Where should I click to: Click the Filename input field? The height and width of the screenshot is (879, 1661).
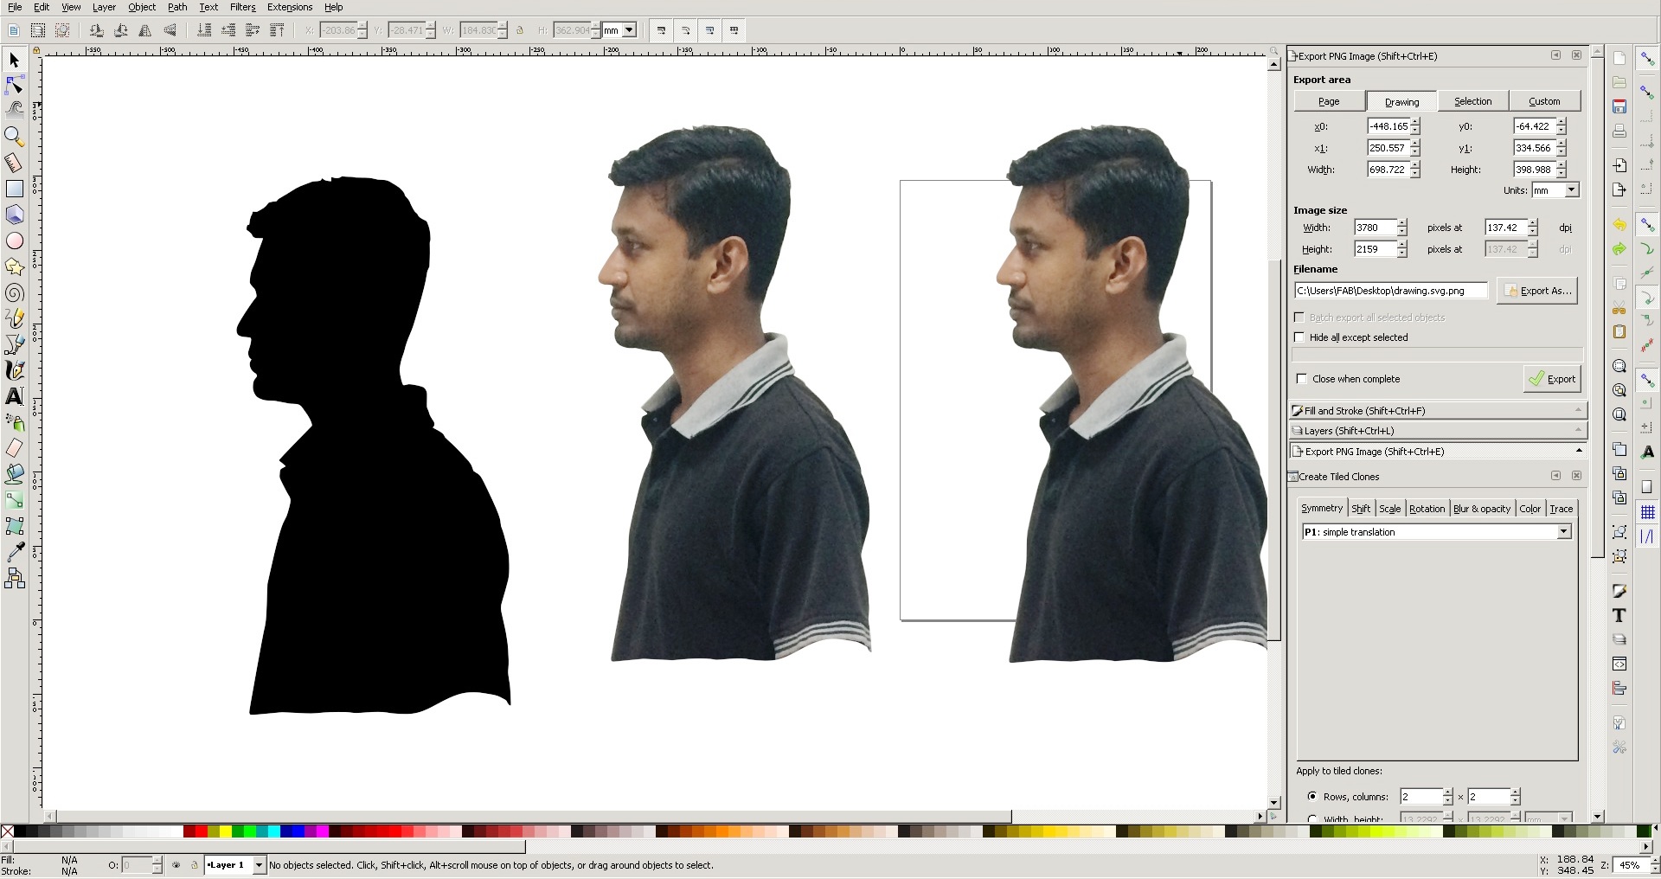[1390, 291]
